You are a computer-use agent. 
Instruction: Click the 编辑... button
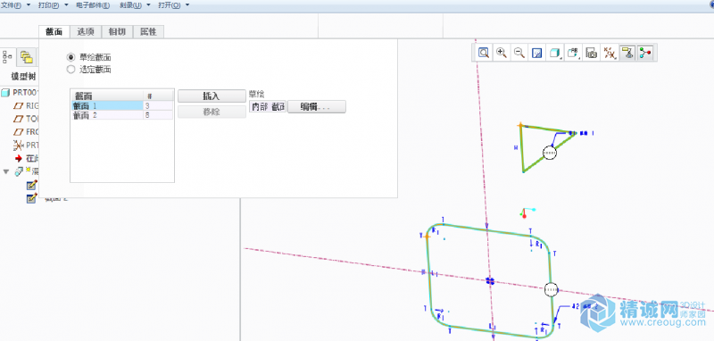[317, 106]
